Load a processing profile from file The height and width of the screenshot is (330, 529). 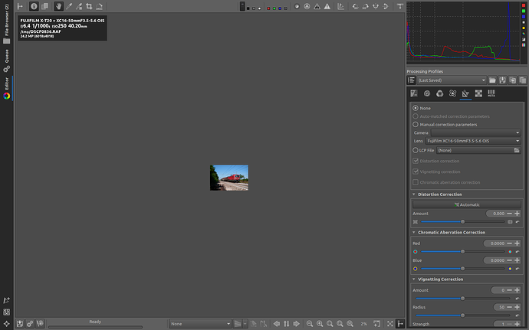[492, 80]
